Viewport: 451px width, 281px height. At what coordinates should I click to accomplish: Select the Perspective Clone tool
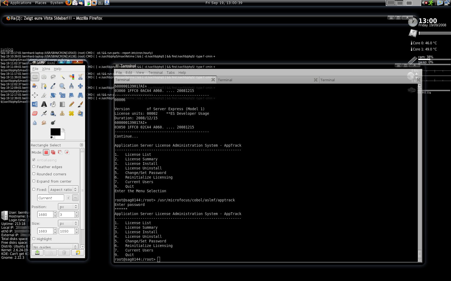80,113
